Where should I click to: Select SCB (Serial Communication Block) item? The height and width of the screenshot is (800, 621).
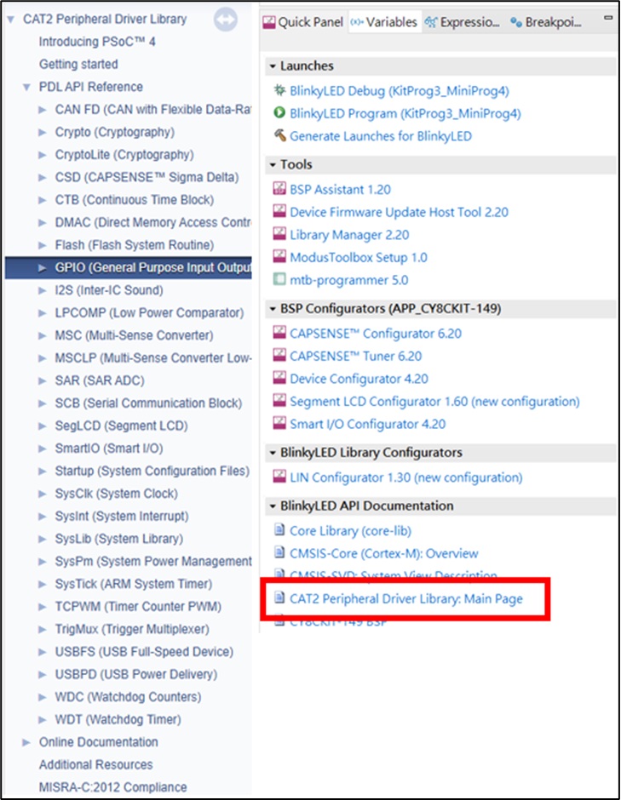coord(148,403)
